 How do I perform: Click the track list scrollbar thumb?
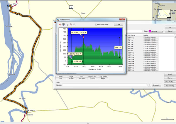coord(175,37)
